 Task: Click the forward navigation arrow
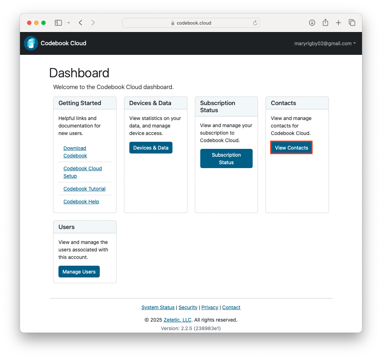(93, 22)
